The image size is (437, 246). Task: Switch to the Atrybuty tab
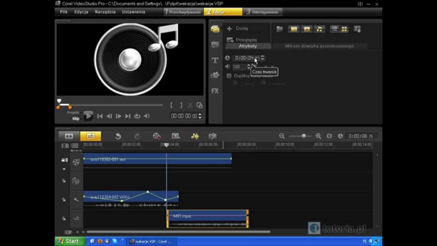click(x=248, y=46)
